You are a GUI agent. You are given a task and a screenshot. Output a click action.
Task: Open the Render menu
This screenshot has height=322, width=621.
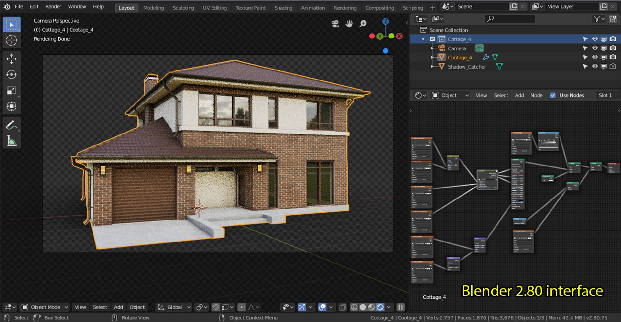click(53, 6)
